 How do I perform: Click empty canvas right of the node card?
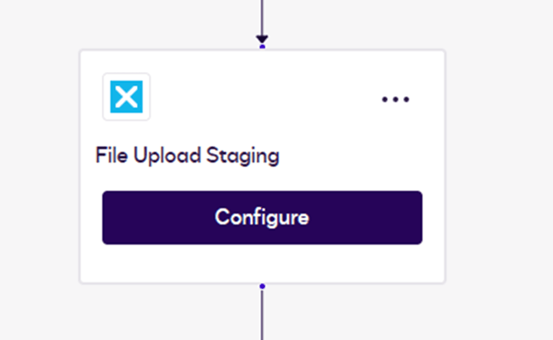(500, 170)
